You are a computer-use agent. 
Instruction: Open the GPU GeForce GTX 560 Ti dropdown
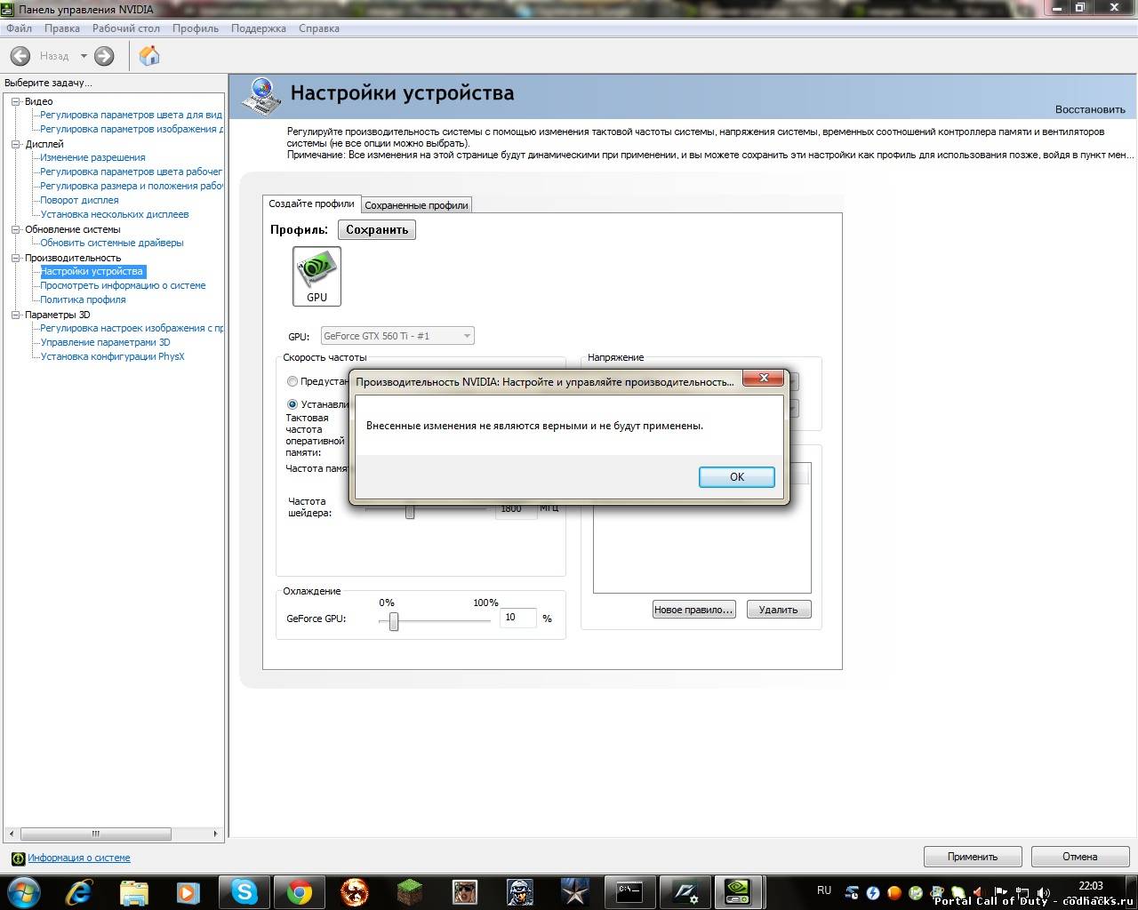click(x=397, y=336)
